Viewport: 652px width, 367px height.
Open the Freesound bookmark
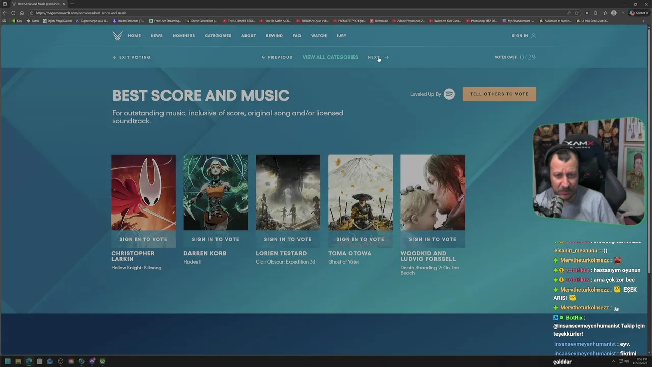(x=379, y=21)
